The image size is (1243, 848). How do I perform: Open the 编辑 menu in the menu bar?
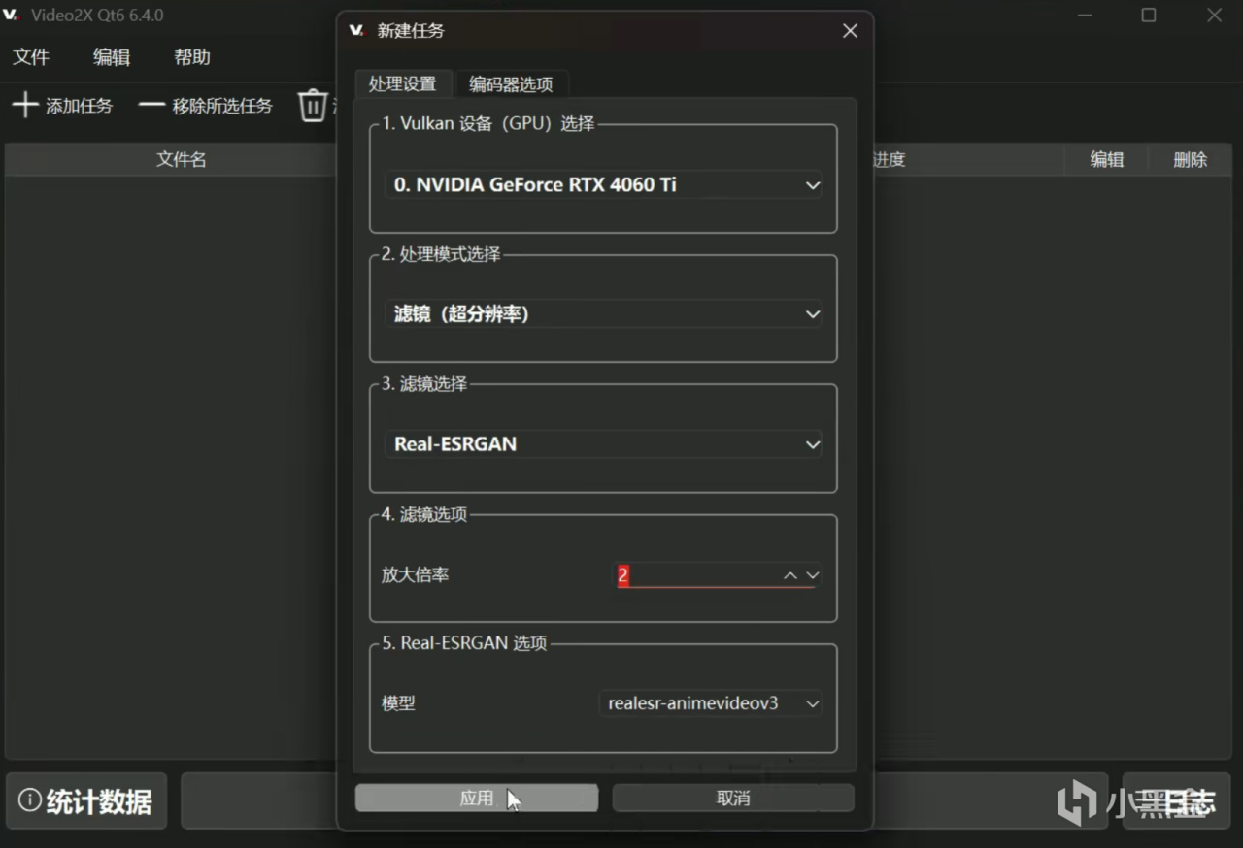(112, 57)
